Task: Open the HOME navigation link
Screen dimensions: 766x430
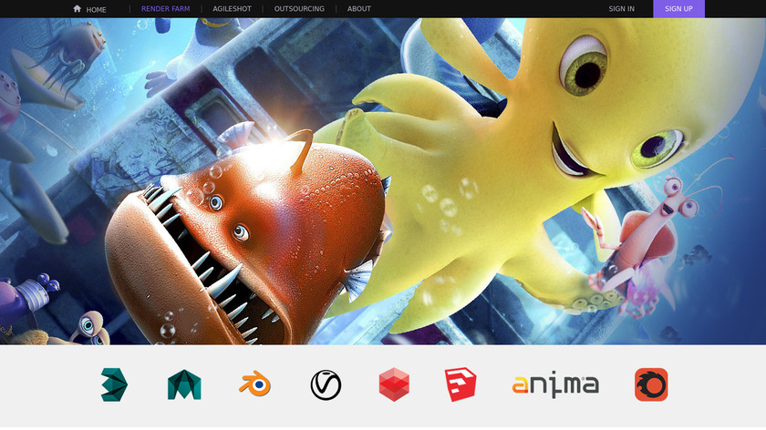Action: (96, 9)
